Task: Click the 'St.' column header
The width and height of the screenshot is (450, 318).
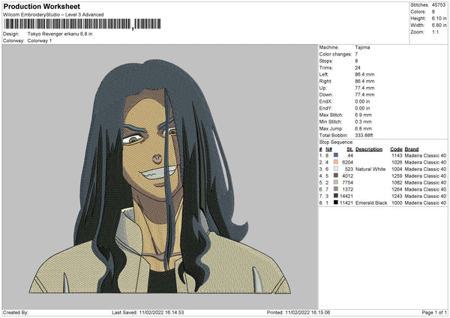Action: pos(349,149)
